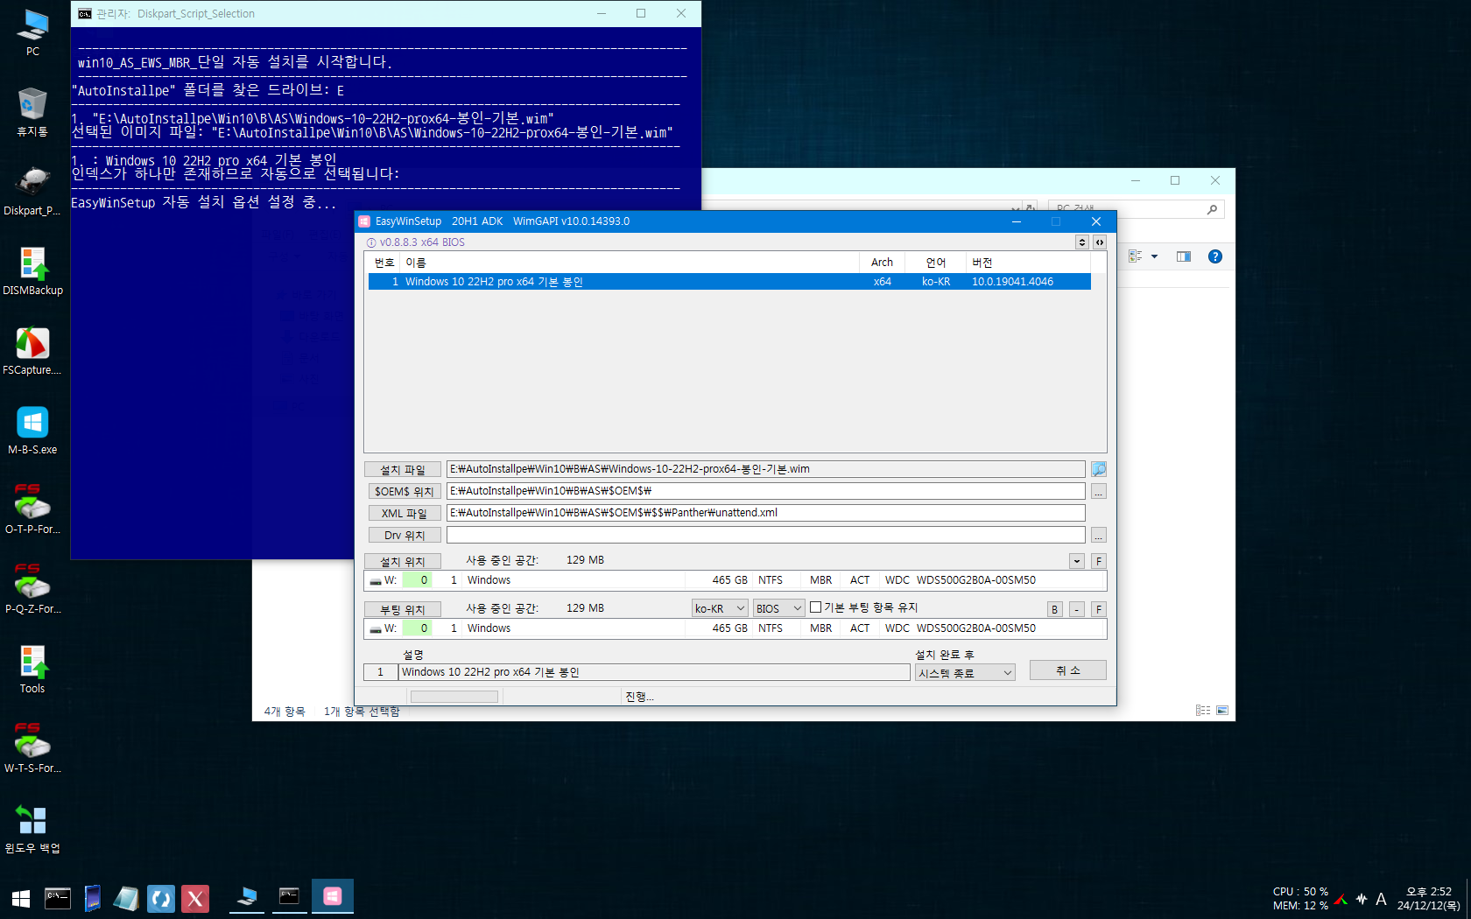Open help in the Explorer window

[1215, 256]
